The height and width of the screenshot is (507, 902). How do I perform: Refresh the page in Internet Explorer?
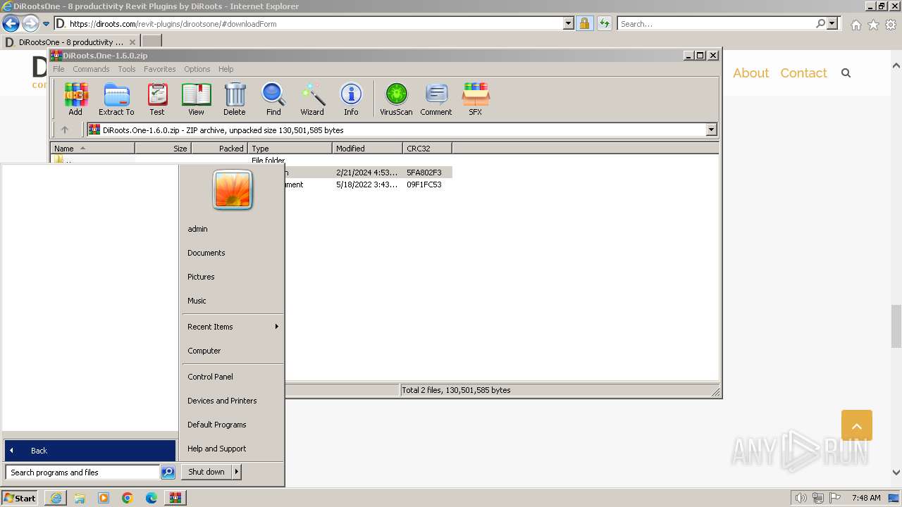(605, 23)
